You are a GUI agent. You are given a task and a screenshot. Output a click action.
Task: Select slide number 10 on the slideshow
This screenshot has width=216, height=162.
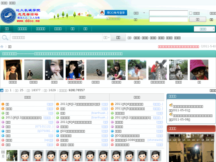[x=212, y=136]
